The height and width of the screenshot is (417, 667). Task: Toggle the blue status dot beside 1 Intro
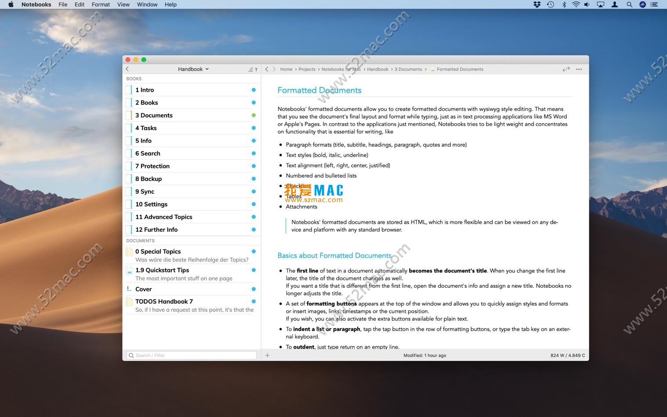(x=254, y=90)
